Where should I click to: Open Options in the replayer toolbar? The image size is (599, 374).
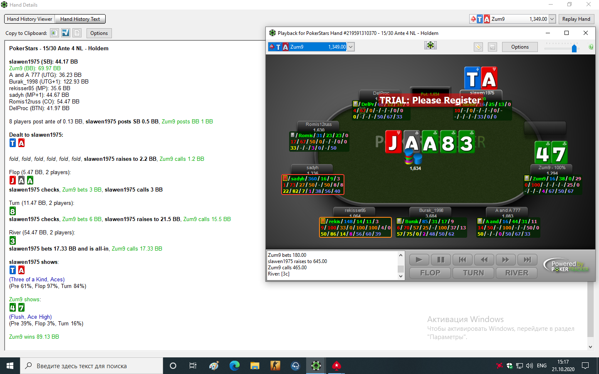click(520, 47)
